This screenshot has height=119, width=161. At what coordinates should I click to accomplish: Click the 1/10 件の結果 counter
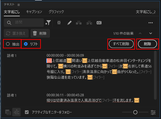123,33
